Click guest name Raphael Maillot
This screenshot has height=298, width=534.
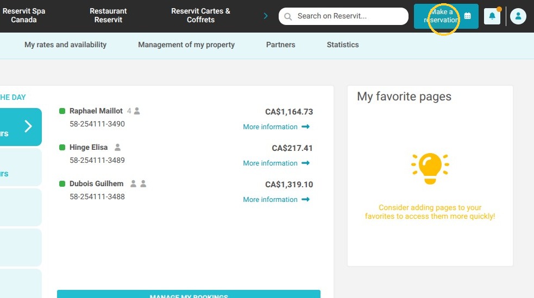coord(96,111)
